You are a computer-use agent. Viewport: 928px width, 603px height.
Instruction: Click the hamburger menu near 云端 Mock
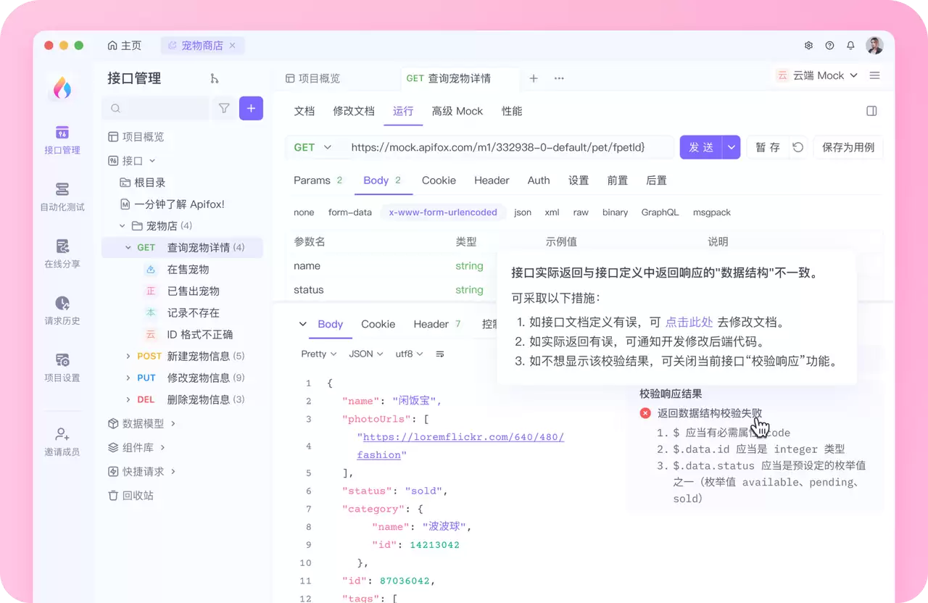pos(874,75)
